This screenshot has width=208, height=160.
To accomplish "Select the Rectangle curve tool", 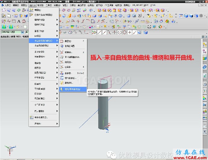I will click(14, 21).
